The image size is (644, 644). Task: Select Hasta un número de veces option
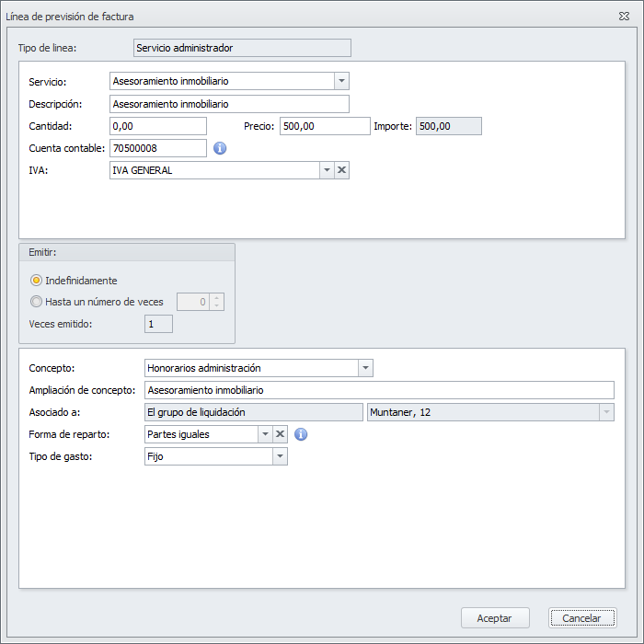point(37,302)
